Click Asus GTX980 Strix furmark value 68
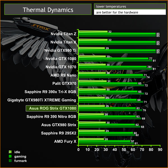The image size is (168, 168). point(143,127)
